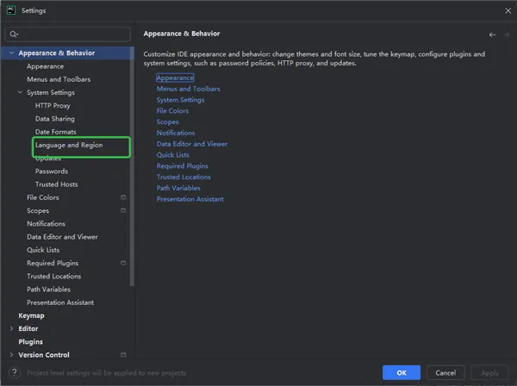
Task: Click the forward navigation arrow
Action: (x=506, y=34)
